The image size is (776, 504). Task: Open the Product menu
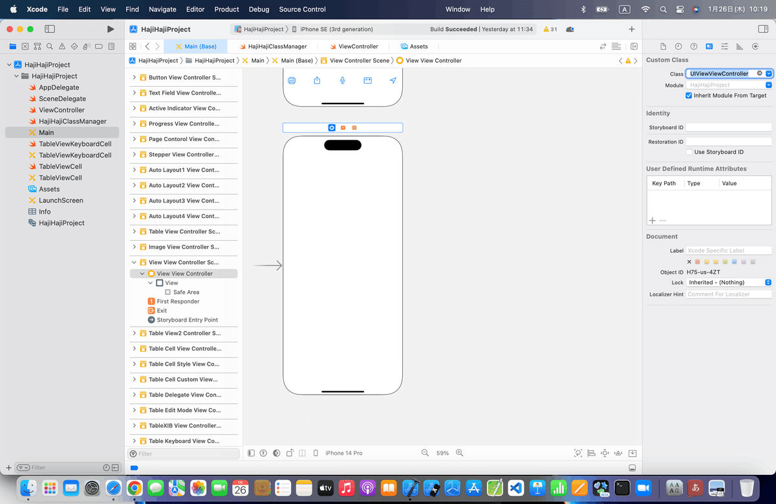(x=226, y=9)
